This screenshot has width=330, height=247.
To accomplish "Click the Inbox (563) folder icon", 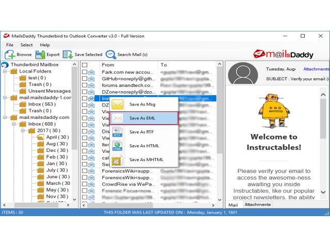I will (x=23, y=104).
